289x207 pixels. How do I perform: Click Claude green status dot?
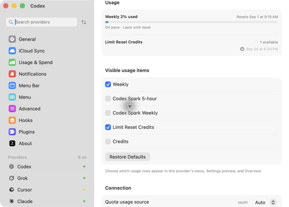(x=84, y=201)
